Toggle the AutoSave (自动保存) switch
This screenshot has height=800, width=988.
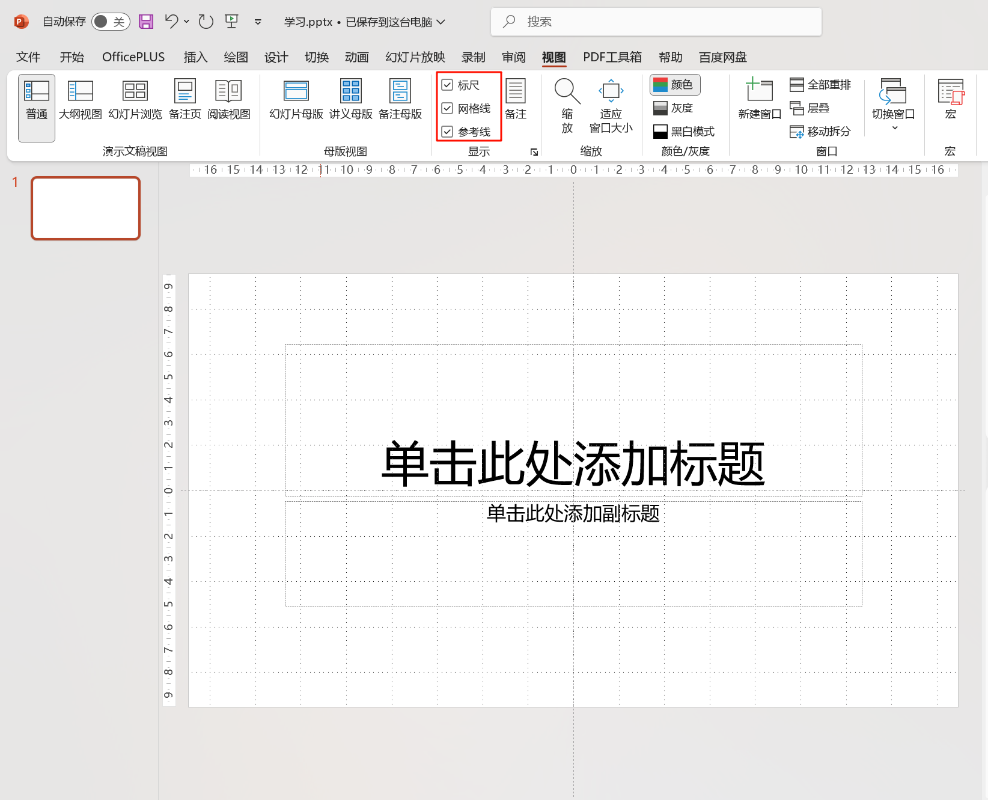pyautogui.click(x=111, y=22)
